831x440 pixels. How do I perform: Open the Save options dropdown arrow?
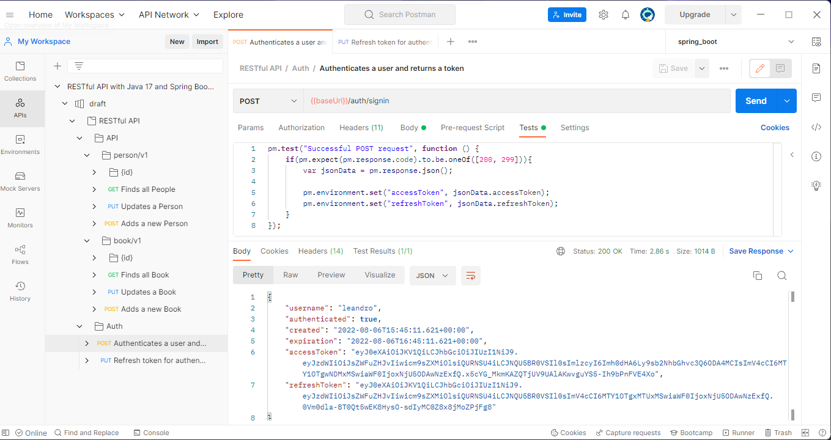[702, 68]
